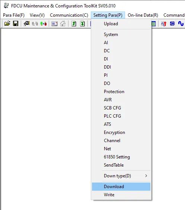The height and width of the screenshot is (210, 185).
Task: Click the red up-arrow icon
Action: [x=164, y=24]
